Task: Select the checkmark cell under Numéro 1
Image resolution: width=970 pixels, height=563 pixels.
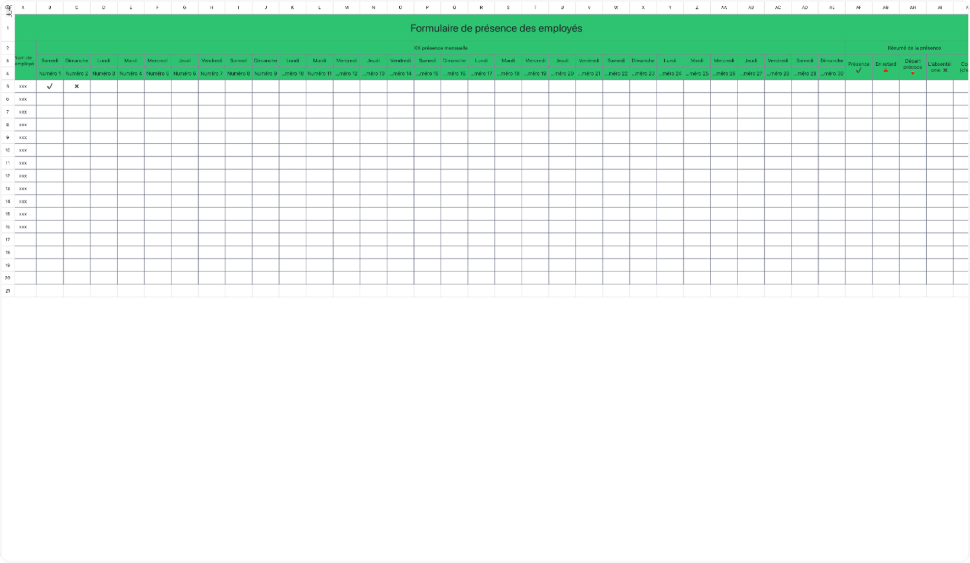Action: click(50, 86)
